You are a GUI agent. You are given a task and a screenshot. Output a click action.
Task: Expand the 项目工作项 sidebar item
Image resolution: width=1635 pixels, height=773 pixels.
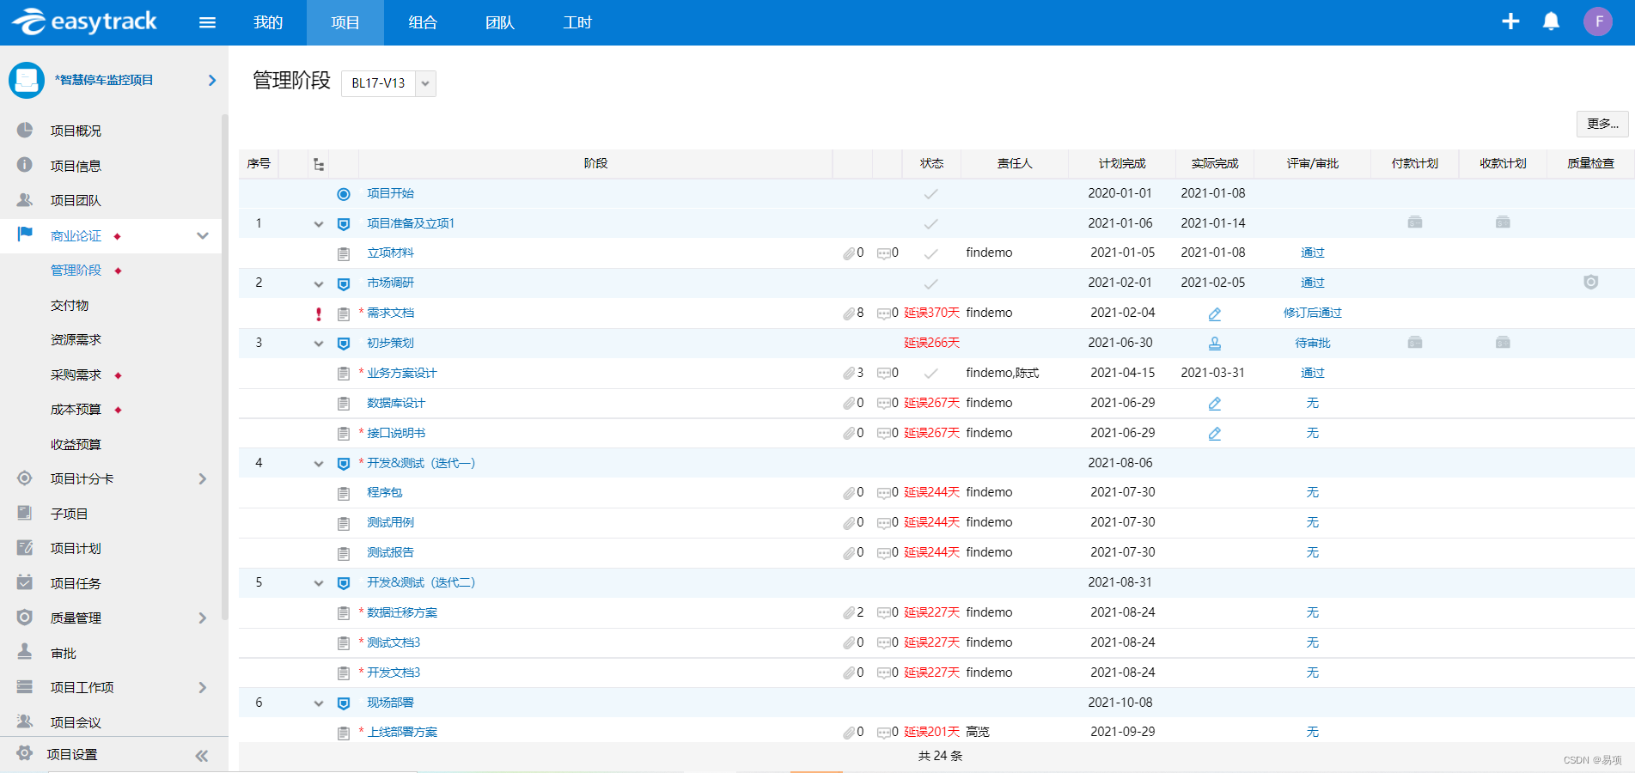tap(203, 687)
